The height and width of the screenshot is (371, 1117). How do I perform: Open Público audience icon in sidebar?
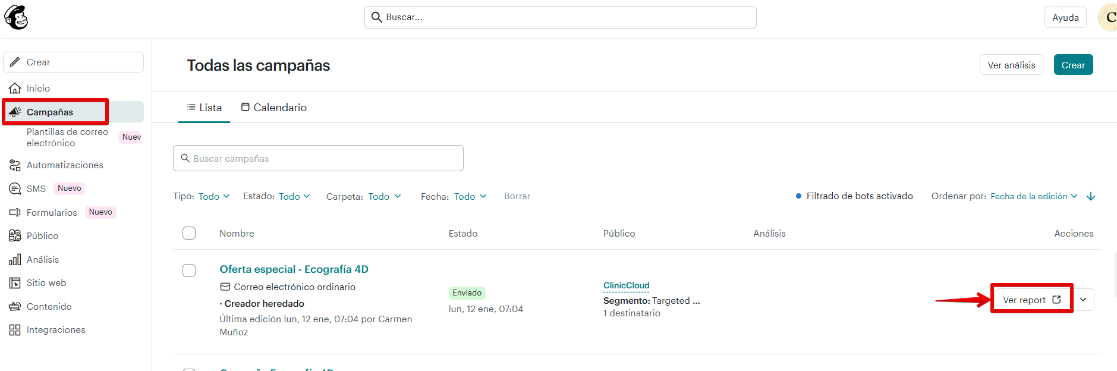pos(15,236)
